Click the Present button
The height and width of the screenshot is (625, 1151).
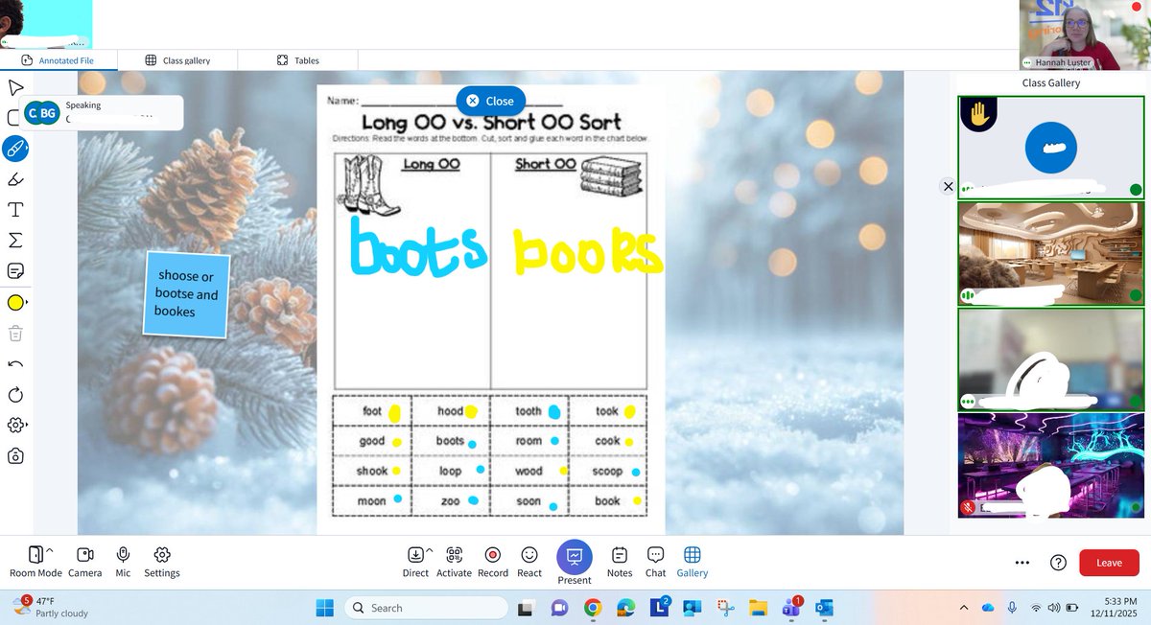click(575, 563)
